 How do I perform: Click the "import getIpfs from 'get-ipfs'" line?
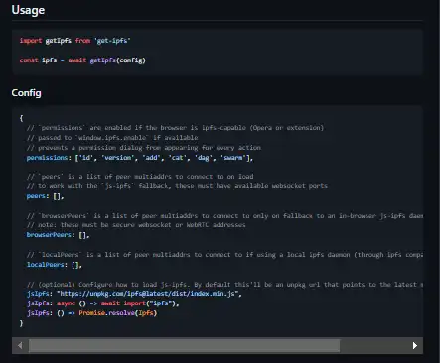click(x=75, y=41)
